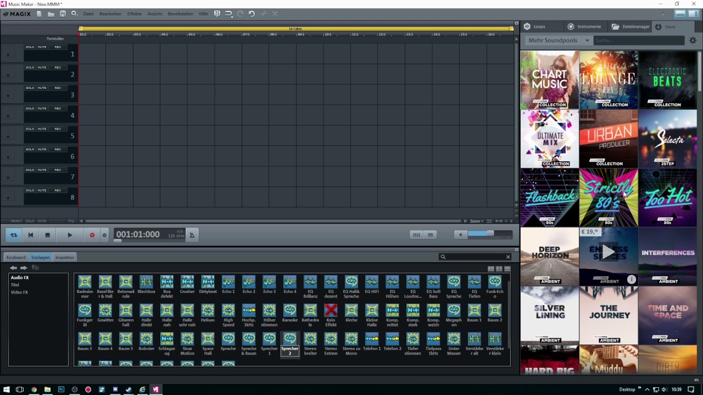
Task: Click the undo arrow in the toolbar
Action: tap(252, 14)
